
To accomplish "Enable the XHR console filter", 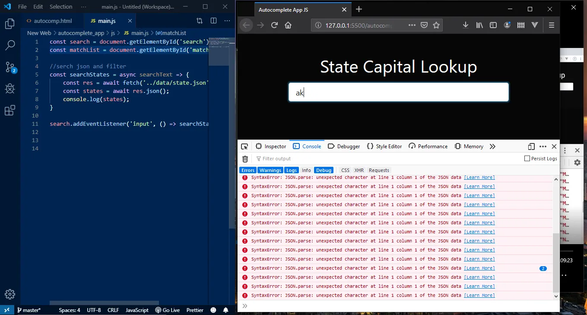I will click(359, 170).
